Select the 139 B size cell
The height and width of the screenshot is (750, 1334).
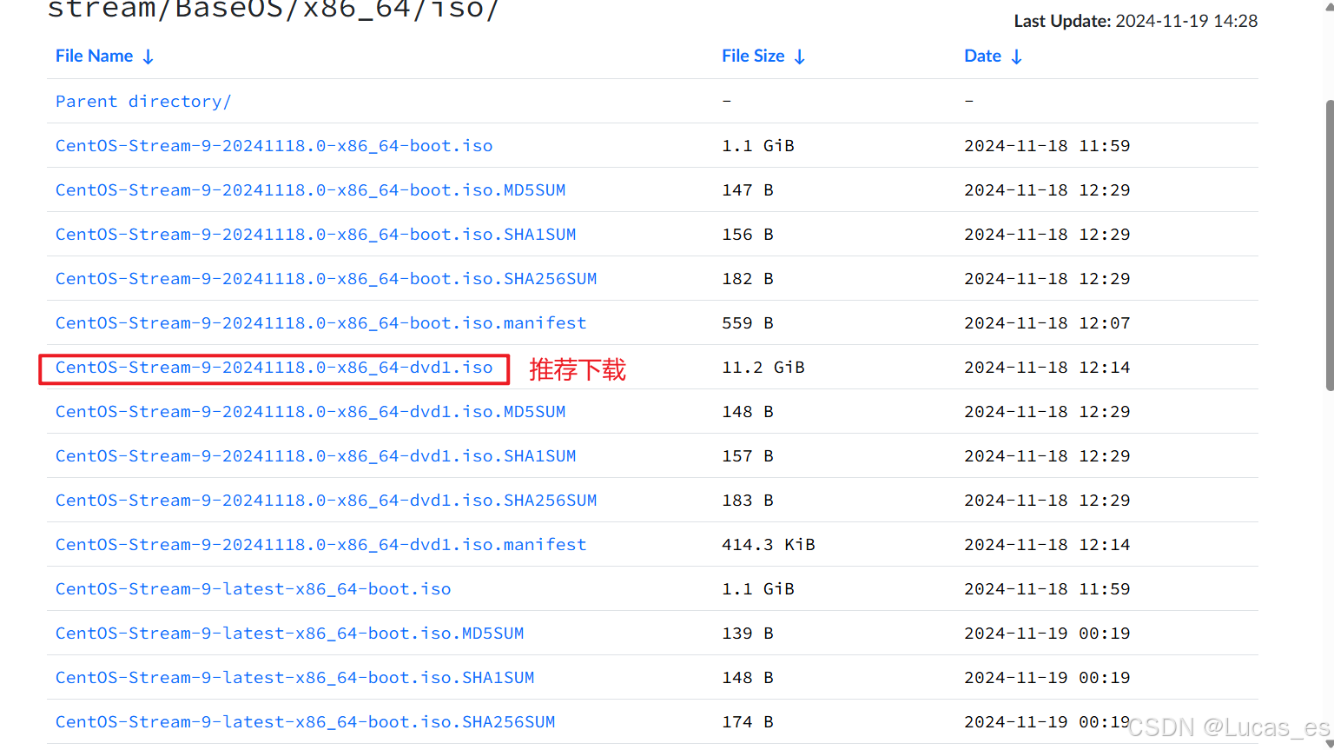[x=748, y=633]
